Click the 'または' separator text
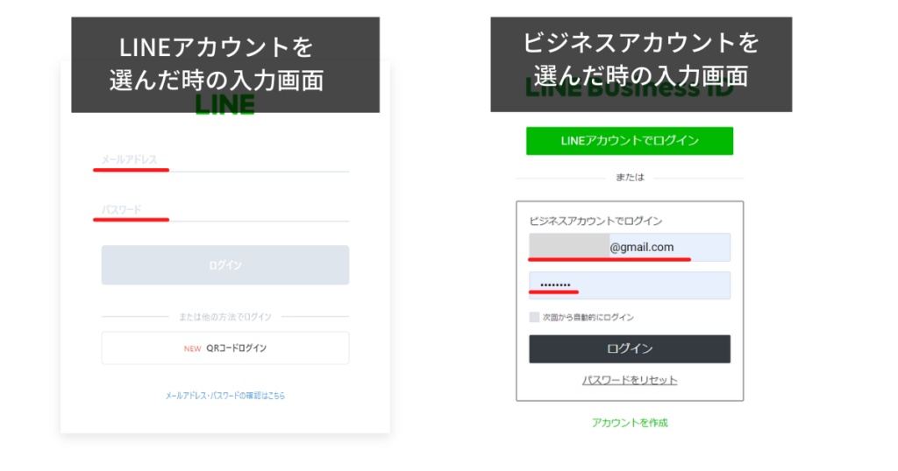This screenshot has width=898, height=471. 630,178
